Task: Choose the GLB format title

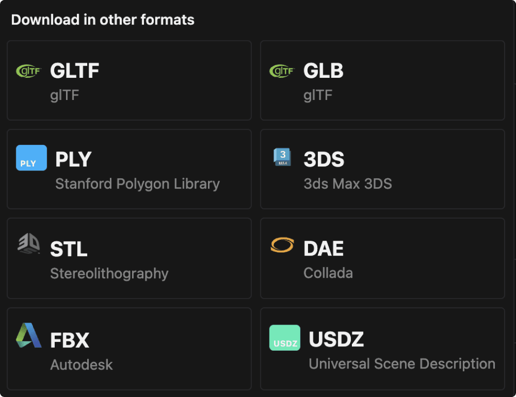Action: click(323, 71)
